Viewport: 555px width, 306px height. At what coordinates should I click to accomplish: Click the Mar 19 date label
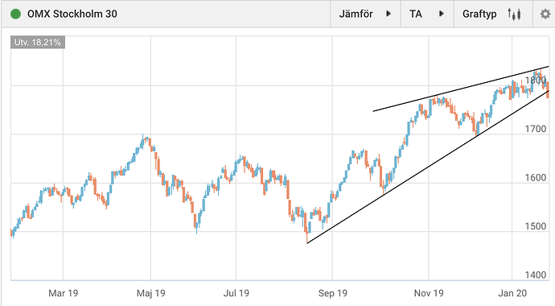(x=63, y=293)
